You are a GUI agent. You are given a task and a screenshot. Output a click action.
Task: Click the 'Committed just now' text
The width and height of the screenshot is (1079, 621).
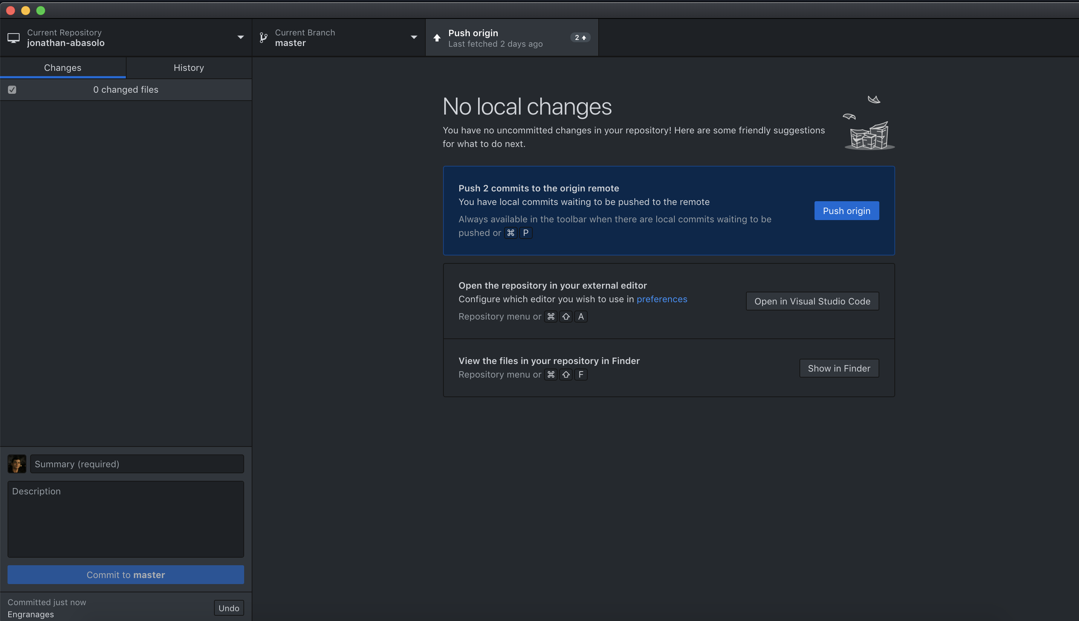click(x=47, y=602)
